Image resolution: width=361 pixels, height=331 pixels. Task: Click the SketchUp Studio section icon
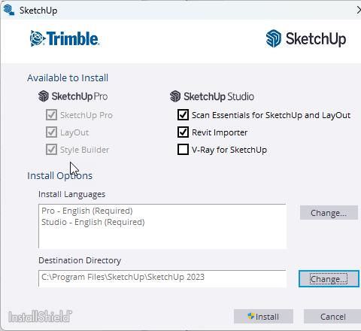click(175, 96)
